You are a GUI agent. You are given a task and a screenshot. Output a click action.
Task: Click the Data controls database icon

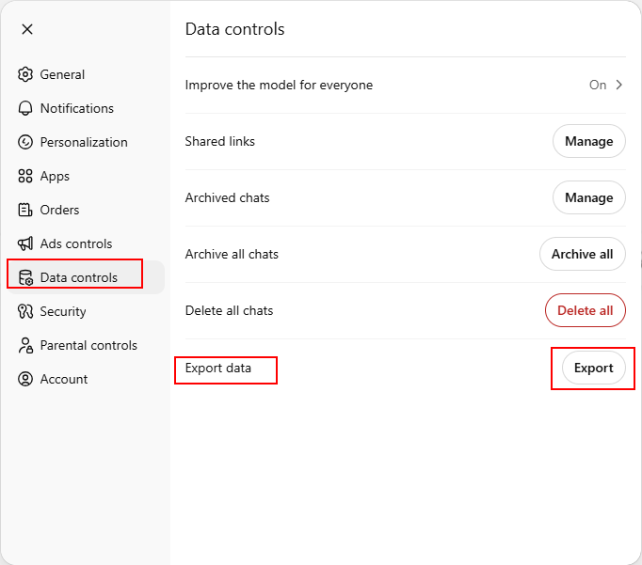25,277
